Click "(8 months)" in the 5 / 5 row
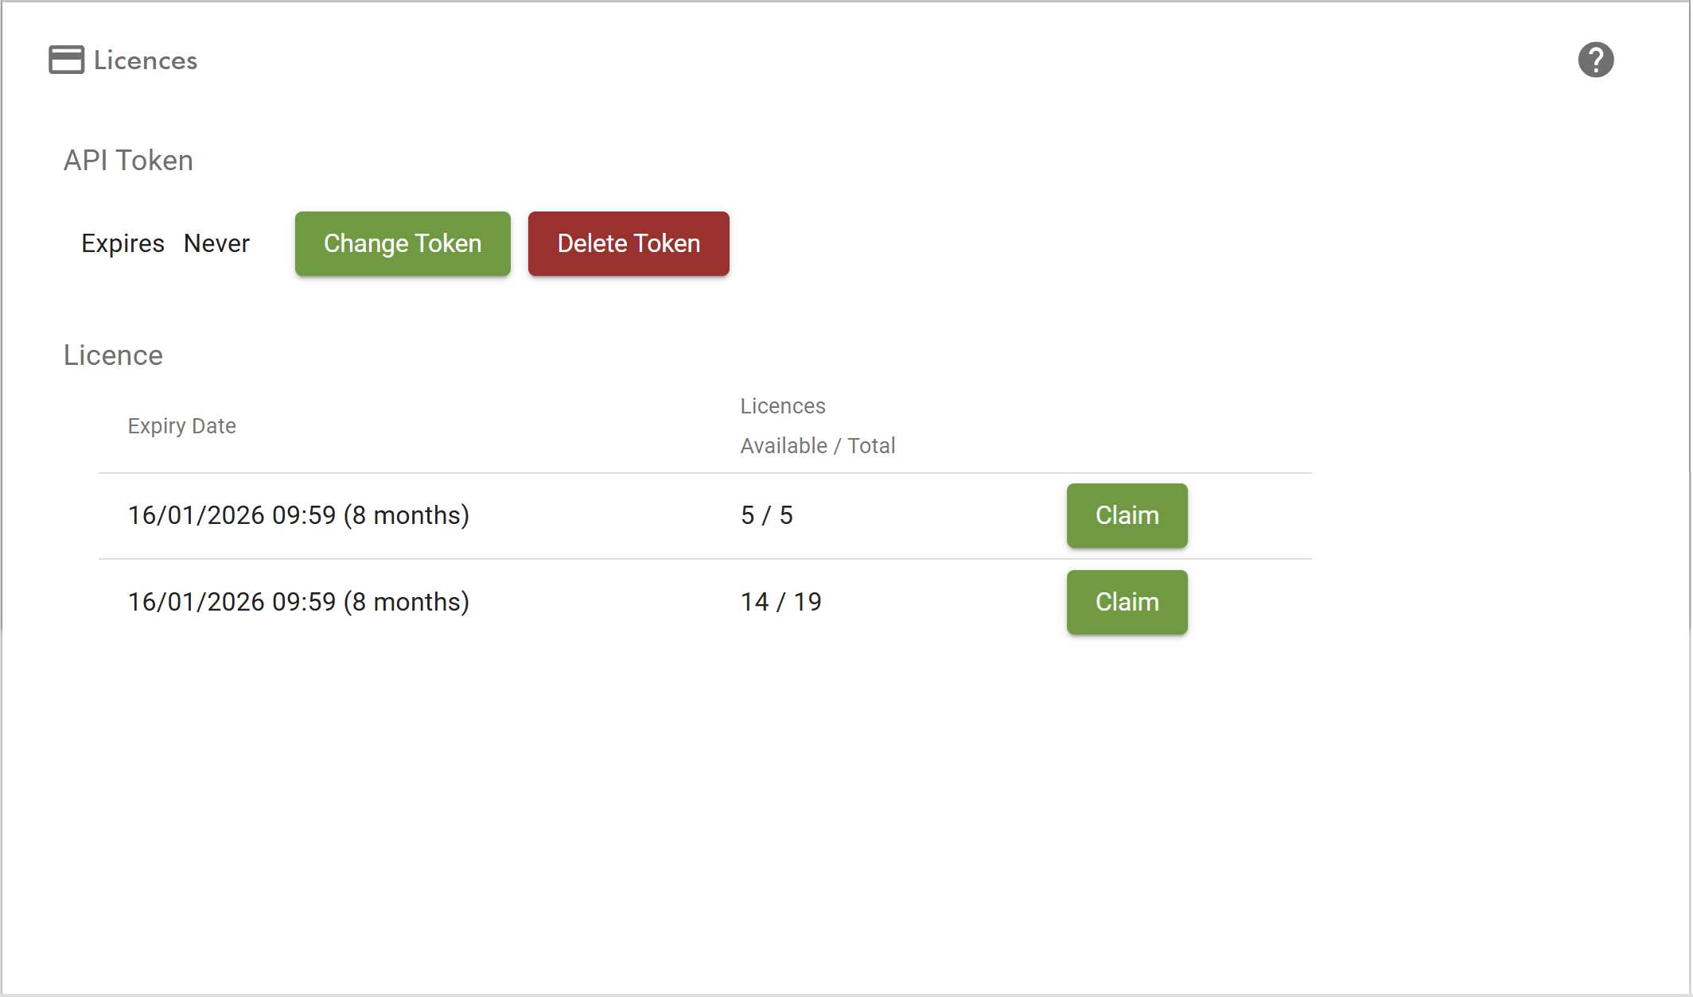 (407, 515)
